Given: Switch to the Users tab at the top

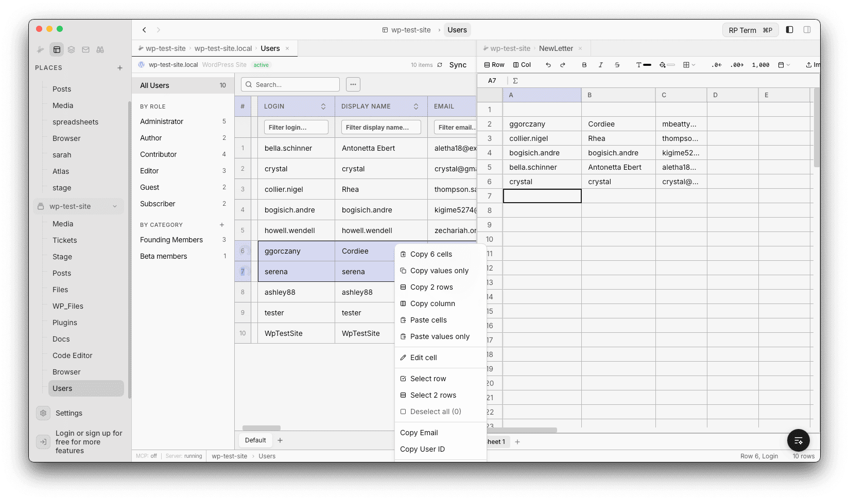Looking at the screenshot, I should click(457, 29).
